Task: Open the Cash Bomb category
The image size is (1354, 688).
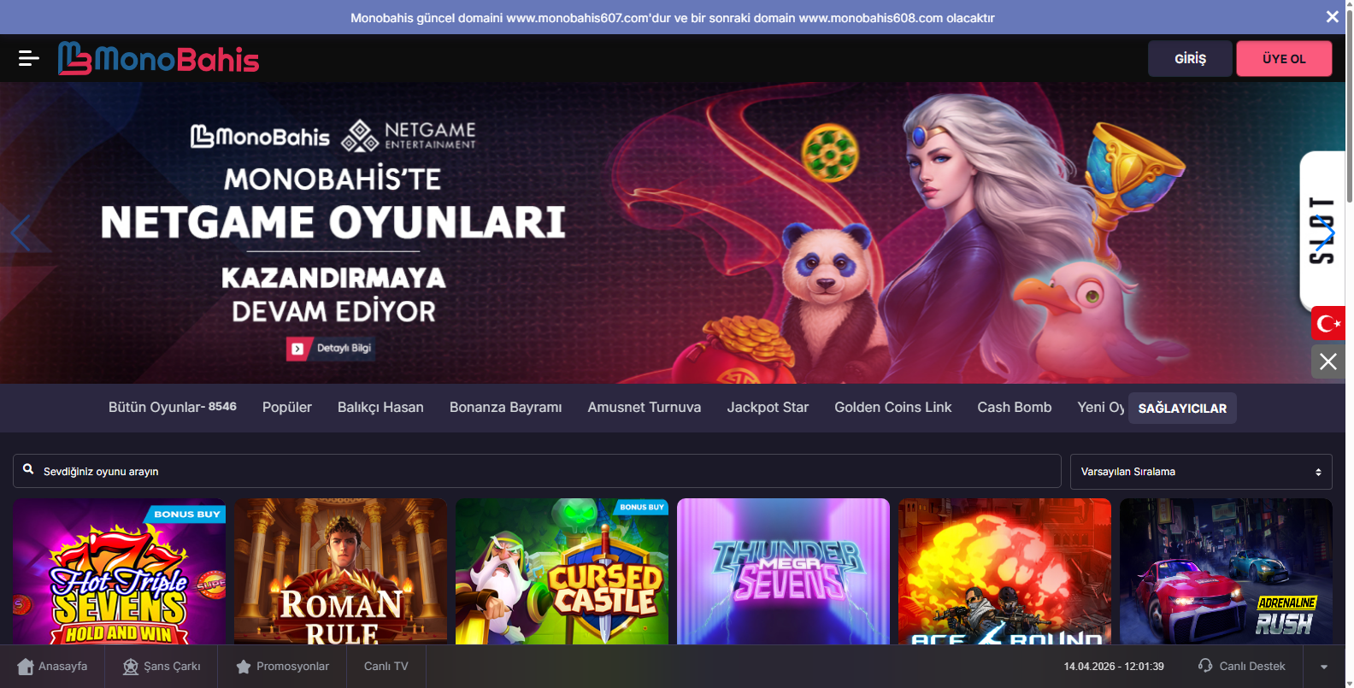Action: click(x=1015, y=408)
